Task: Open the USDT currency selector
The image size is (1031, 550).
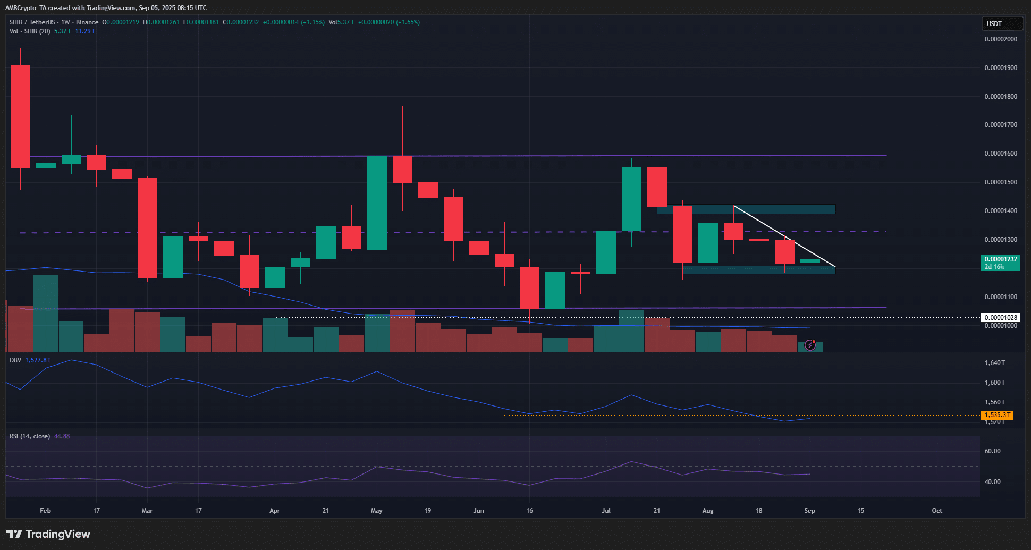Action: pos(1001,24)
